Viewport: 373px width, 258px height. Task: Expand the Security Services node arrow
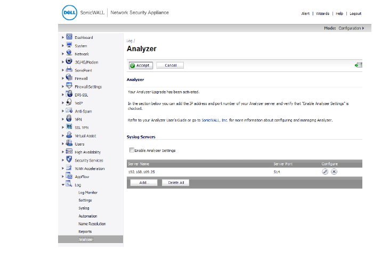63,160
